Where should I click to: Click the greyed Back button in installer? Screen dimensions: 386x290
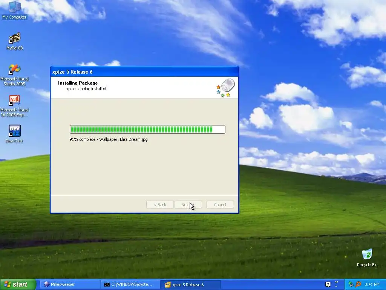coord(160,205)
